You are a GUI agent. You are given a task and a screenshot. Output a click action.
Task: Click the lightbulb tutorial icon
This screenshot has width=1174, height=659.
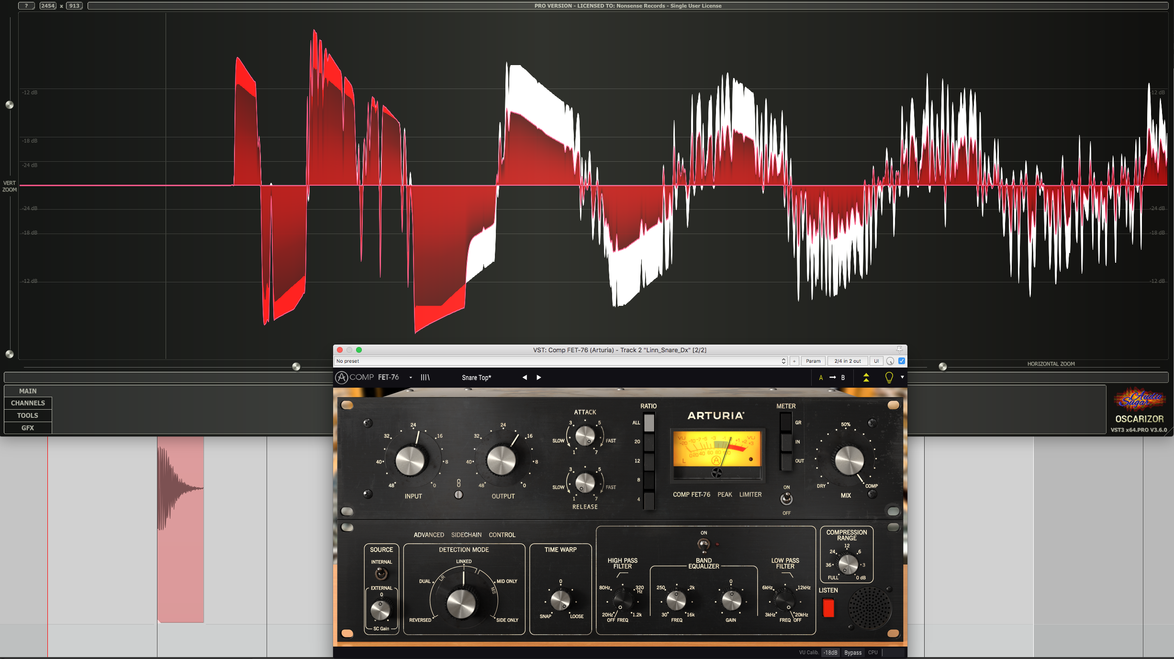click(889, 378)
